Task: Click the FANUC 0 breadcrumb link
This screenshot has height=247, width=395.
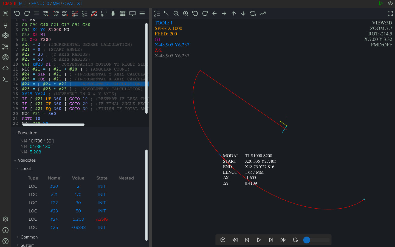Action: click(40, 4)
